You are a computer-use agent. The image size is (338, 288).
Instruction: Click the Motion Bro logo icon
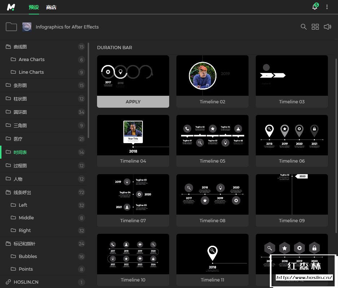pos(11,7)
